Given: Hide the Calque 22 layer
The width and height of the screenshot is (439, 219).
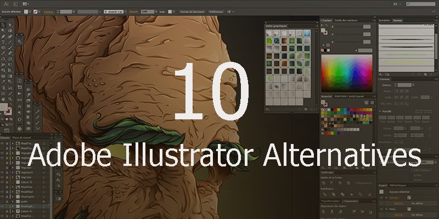Looking at the screenshot, I should coord(2,211).
